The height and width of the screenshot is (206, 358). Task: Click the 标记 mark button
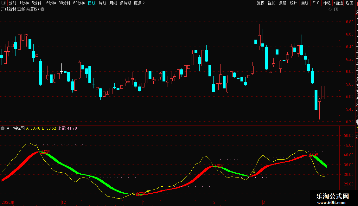[x=327, y=3]
